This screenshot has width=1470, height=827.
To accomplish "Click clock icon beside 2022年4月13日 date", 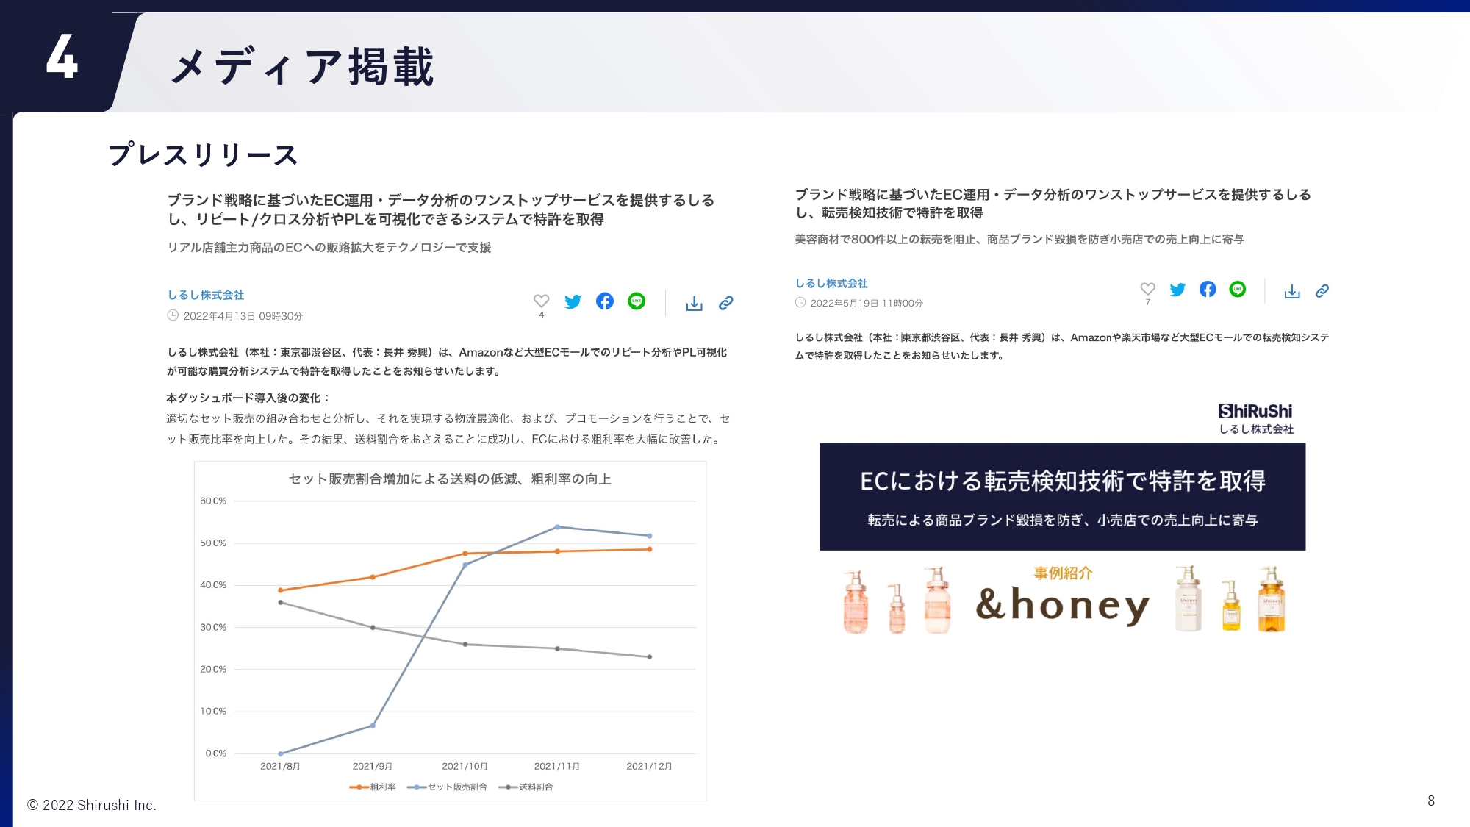I will [x=173, y=315].
